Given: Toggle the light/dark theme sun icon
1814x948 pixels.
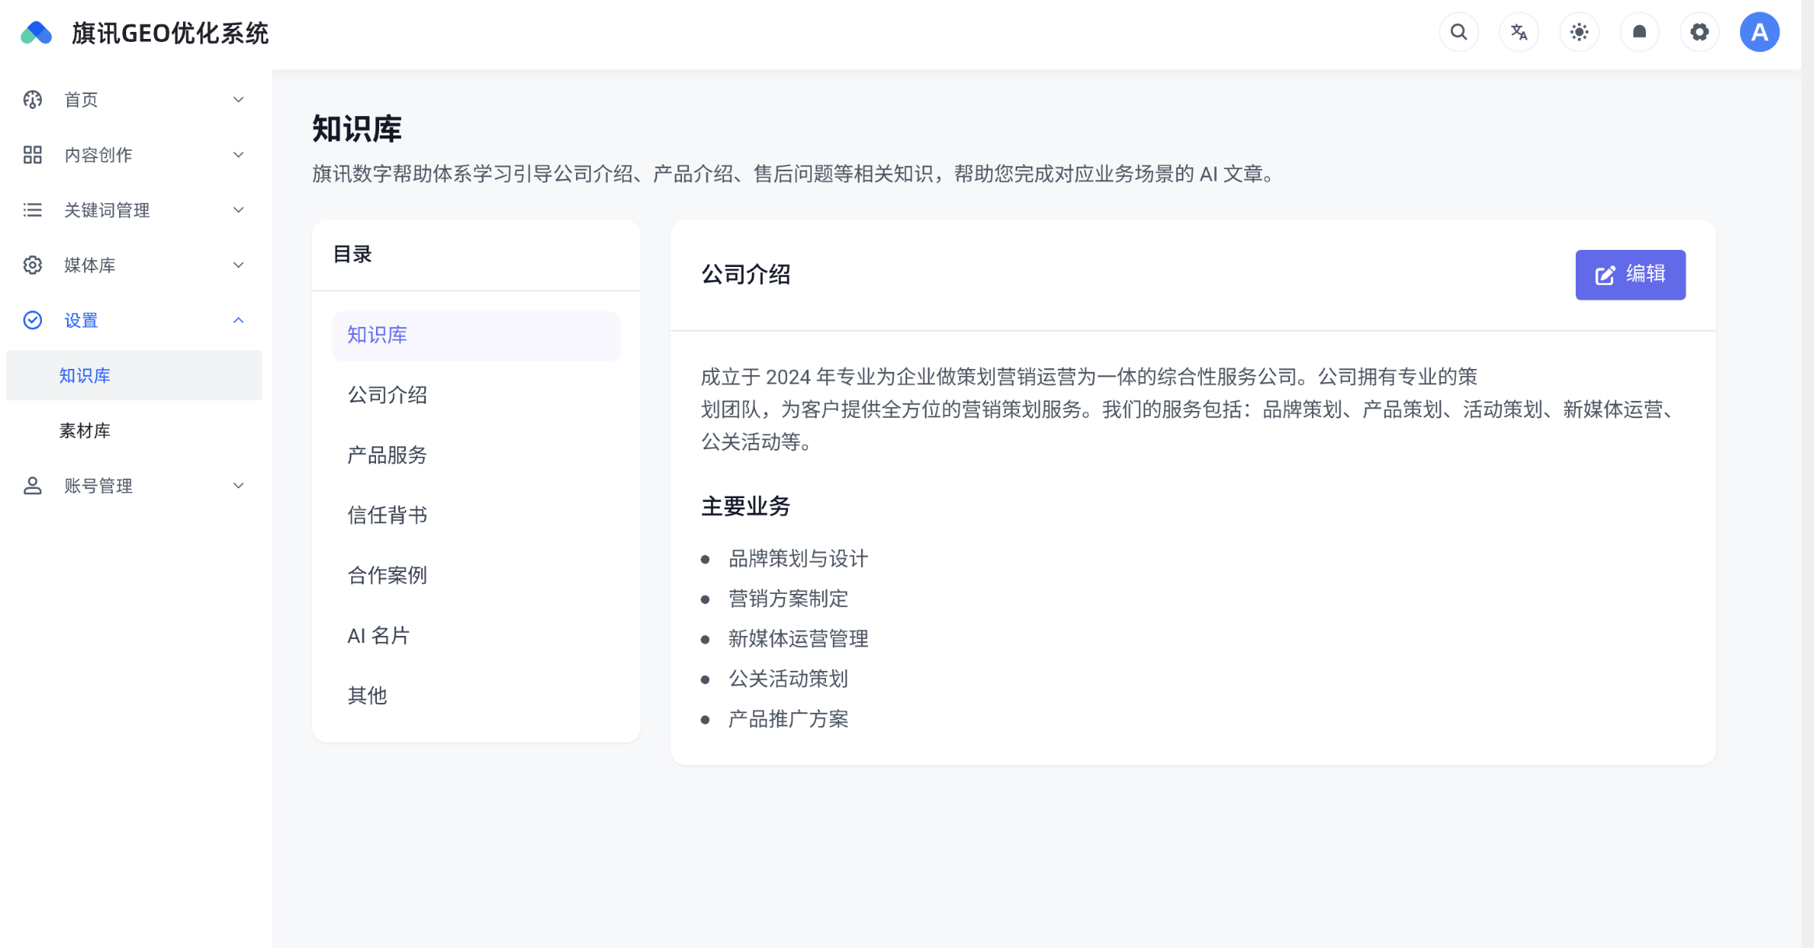Looking at the screenshot, I should pyautogui.click(x=1579, y=33).
